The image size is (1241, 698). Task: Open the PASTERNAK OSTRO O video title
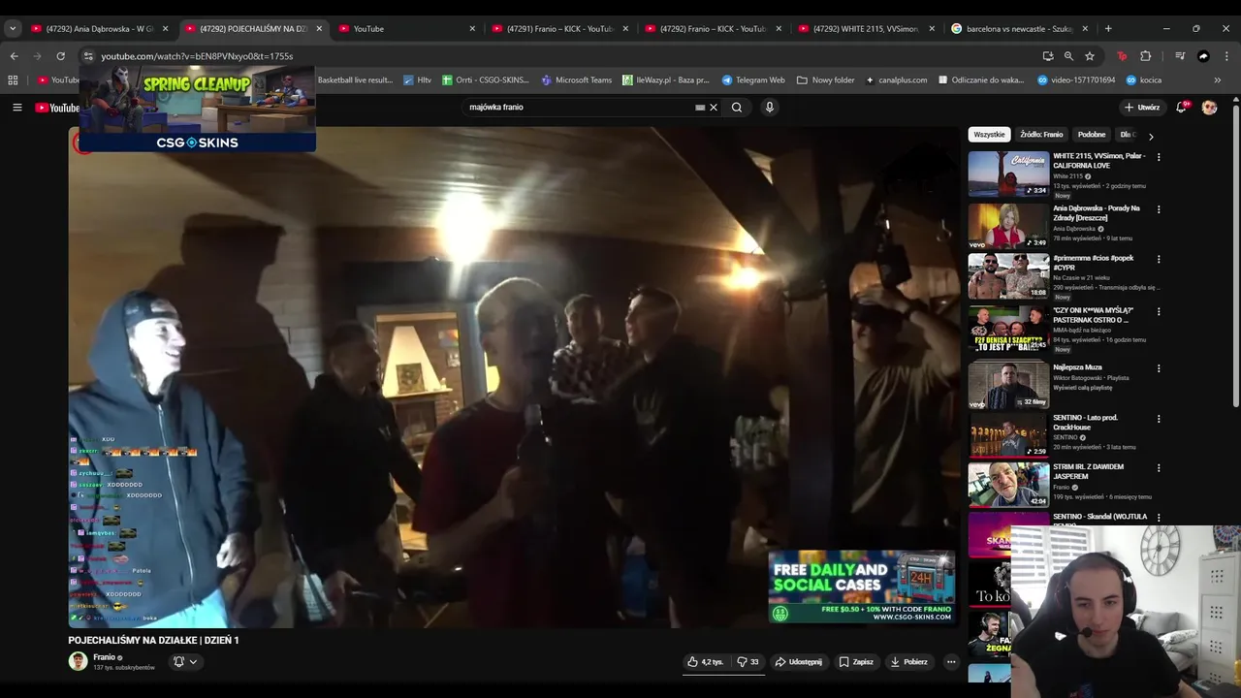[1093, 315]
